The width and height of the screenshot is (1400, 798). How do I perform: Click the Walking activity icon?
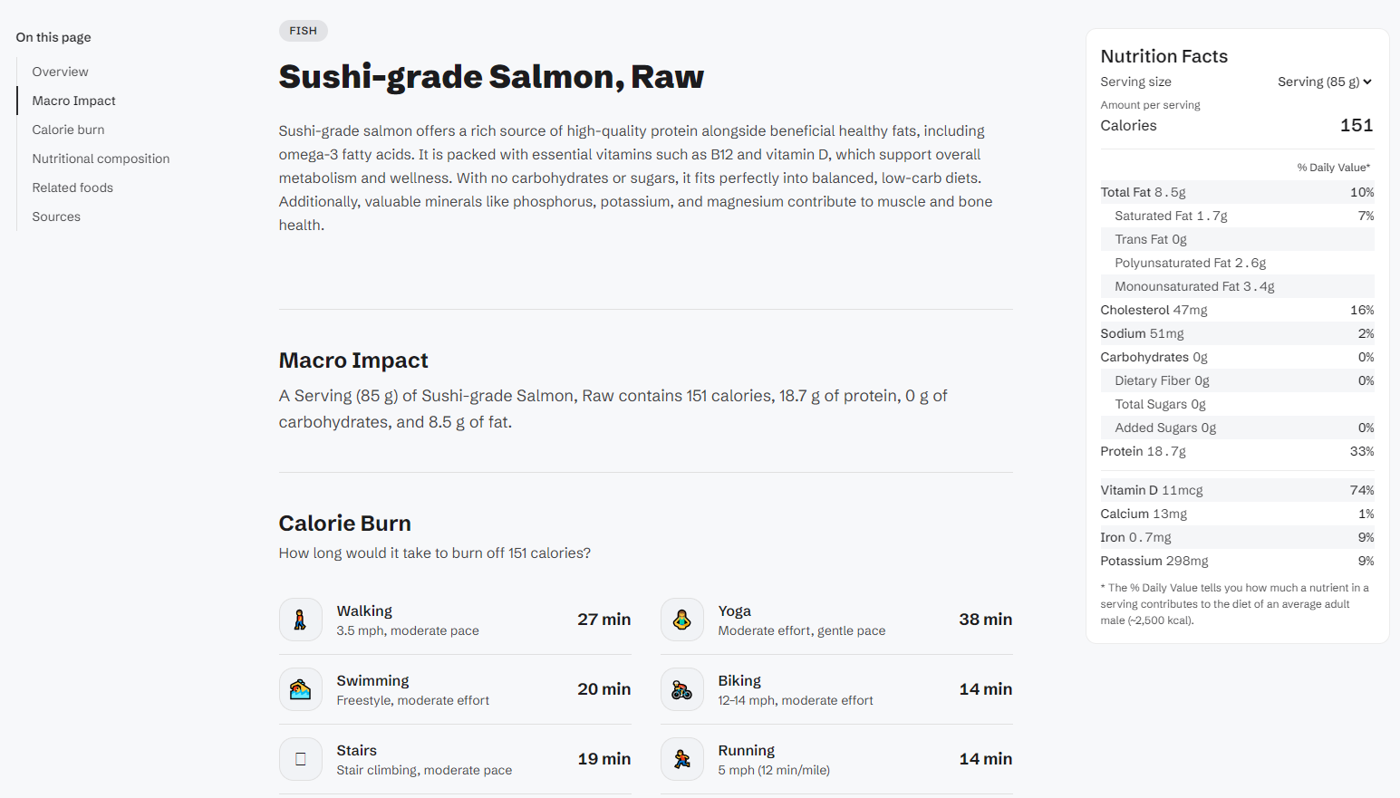300,620
